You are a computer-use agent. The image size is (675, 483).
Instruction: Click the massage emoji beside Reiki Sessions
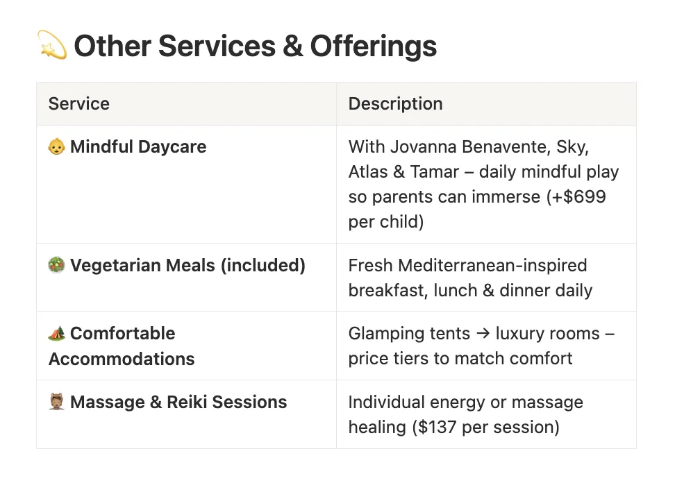(56, 402)
